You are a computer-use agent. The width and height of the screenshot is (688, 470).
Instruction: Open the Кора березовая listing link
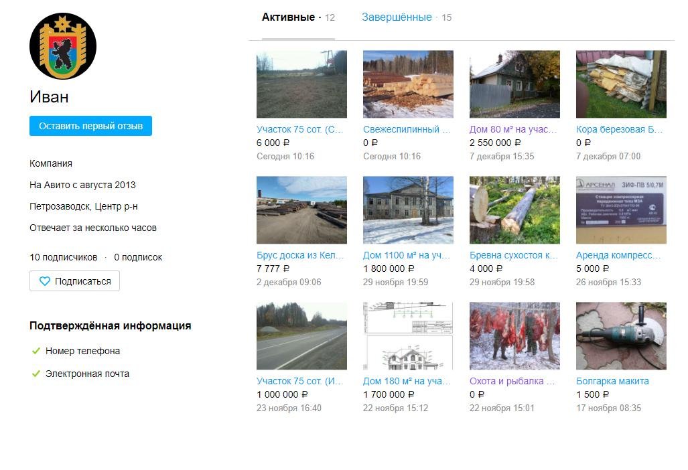coord(619,129)
